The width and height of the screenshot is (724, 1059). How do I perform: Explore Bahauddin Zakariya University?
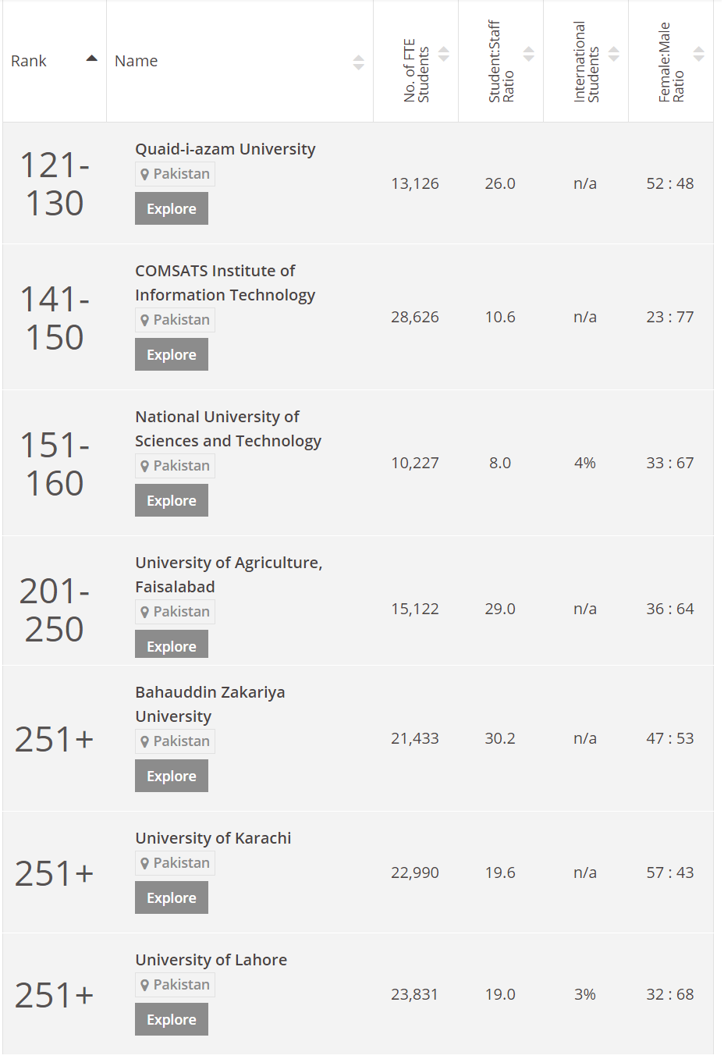[172, 776]
